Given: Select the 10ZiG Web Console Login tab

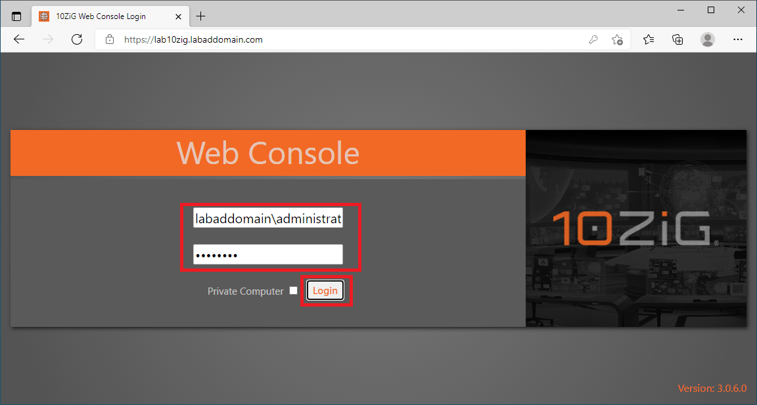Looking at the screenshot, I should point(105,16).
